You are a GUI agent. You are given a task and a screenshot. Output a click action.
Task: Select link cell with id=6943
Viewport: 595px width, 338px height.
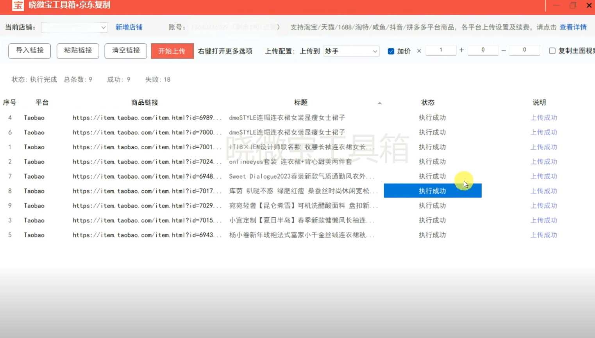(147, 235)
